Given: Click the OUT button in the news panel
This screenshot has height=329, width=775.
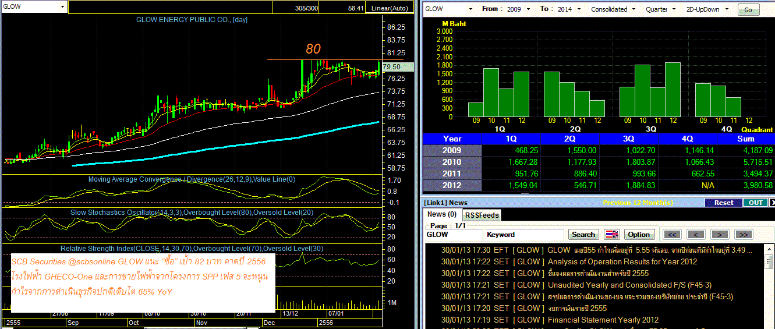Looking at the screenshot, I should point(756,203).
